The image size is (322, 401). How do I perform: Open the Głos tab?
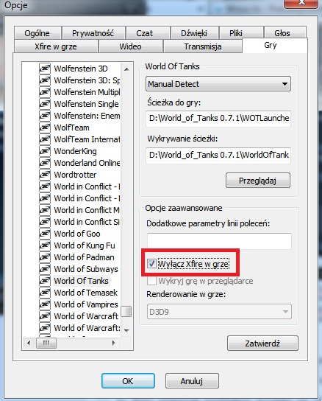(285, 33)
